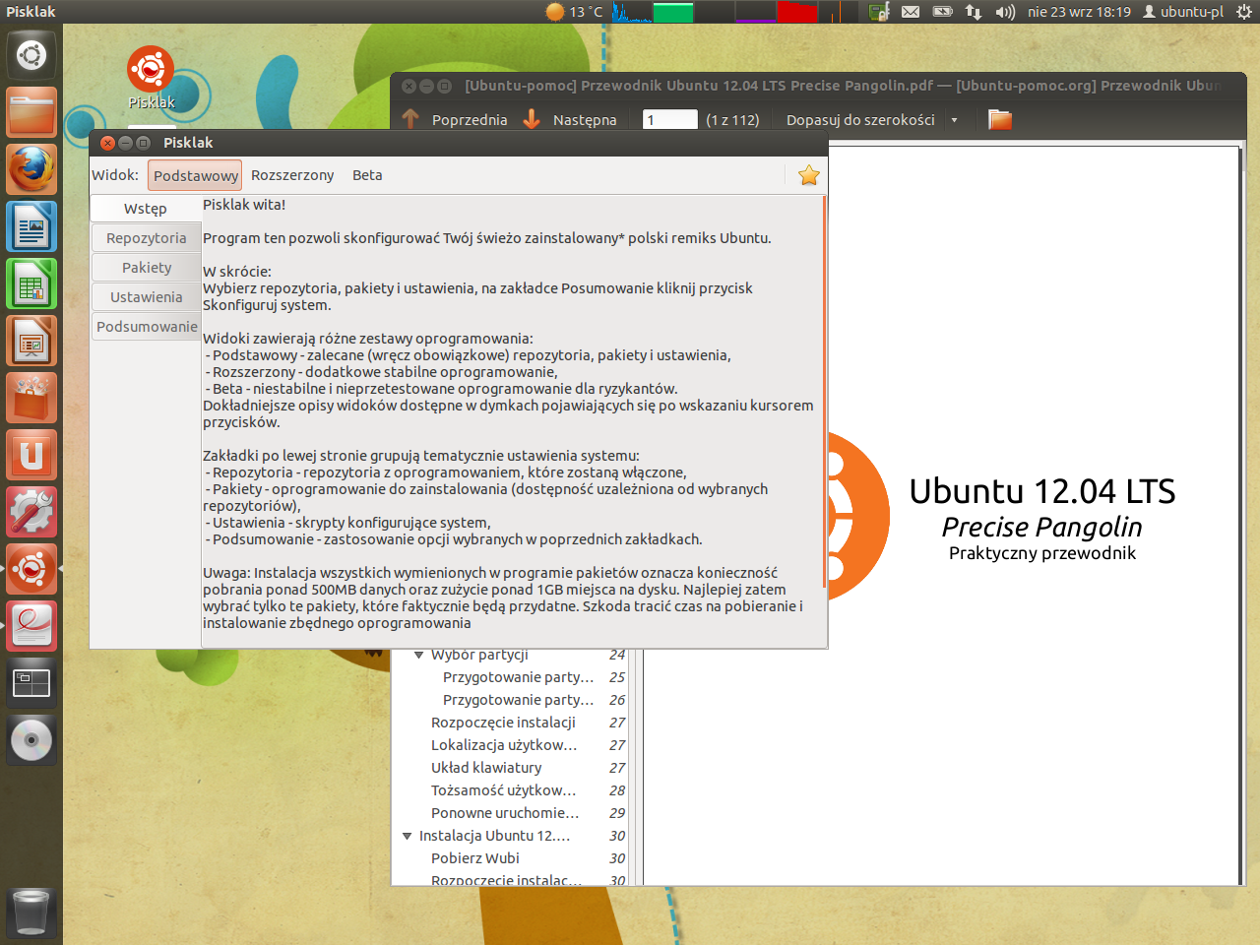Open the ubuntu-pl user menu

[1183, 12]
